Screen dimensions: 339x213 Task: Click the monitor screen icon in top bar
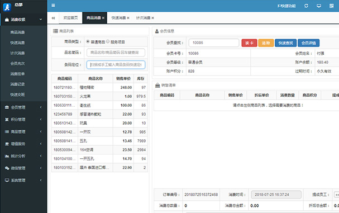coord(319,6)
